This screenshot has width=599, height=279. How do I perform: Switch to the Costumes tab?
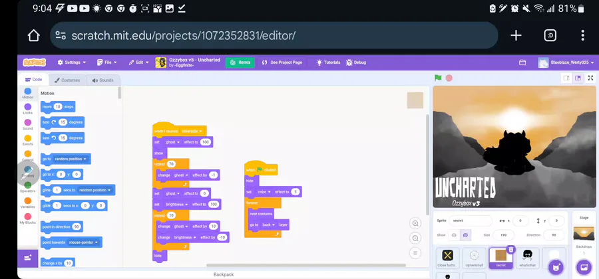(67, 80)
